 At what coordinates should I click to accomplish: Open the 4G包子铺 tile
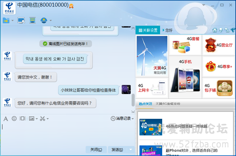(x=219, y=88)
